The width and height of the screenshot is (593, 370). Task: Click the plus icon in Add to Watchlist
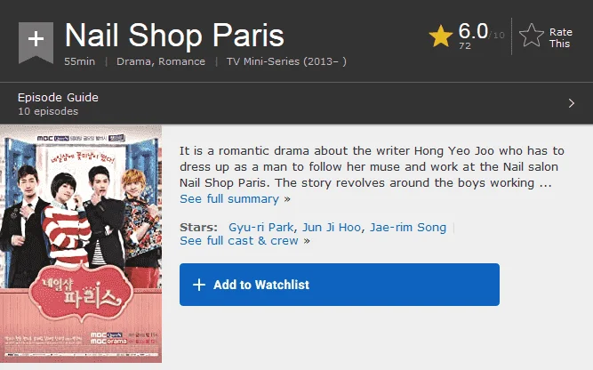pyautogui.click(x=199, y=285)
